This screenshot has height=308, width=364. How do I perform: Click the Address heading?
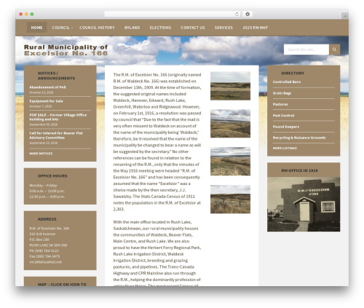point(47,219)
